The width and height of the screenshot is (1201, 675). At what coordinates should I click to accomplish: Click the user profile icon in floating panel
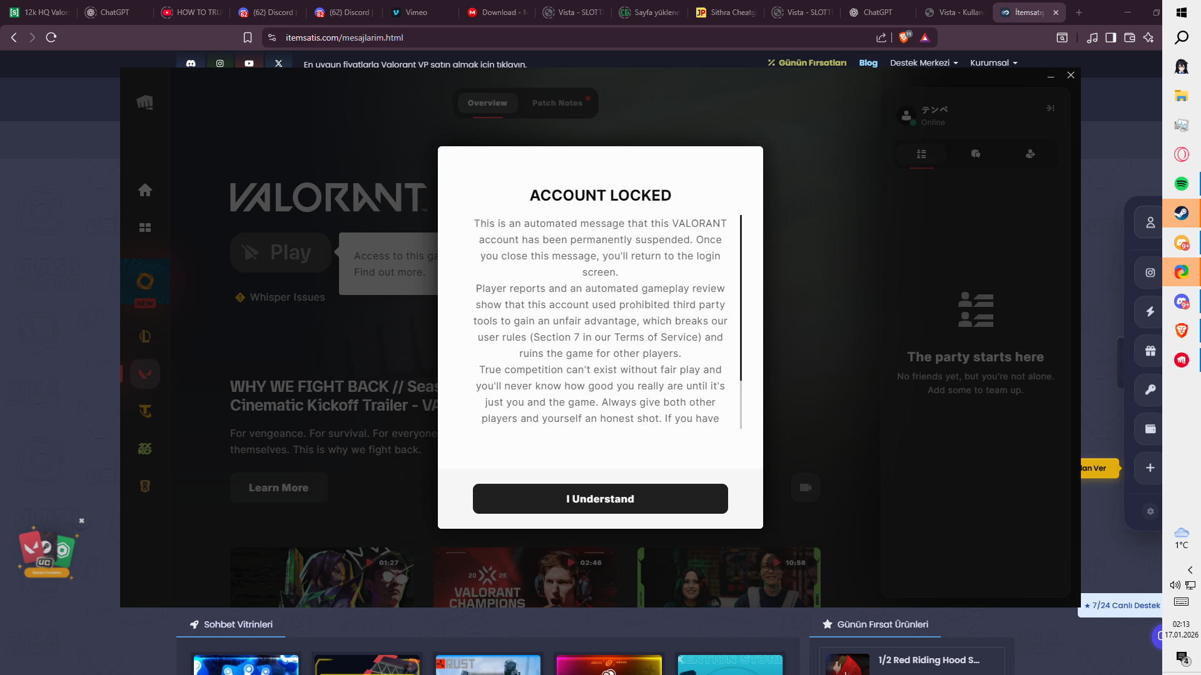pyautogui.click(x=1150, y=222)
